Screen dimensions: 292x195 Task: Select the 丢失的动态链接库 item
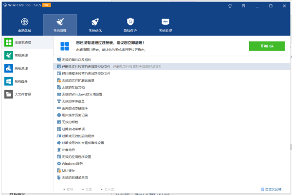pyautogui.click(x=72, y=108)
